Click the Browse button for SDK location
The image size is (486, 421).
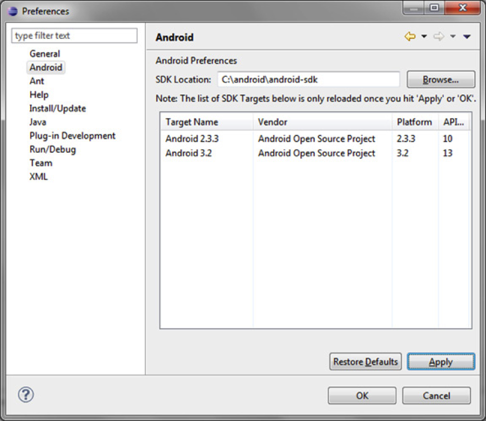[441, 79]
